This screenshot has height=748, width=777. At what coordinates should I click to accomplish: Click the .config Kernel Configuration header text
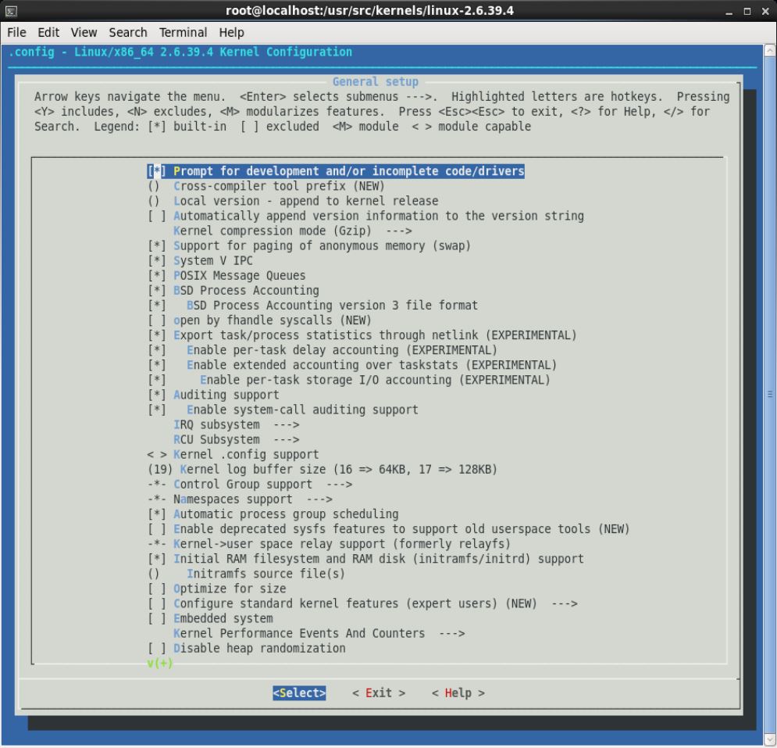pyautogui.click(x=180, y=52)
